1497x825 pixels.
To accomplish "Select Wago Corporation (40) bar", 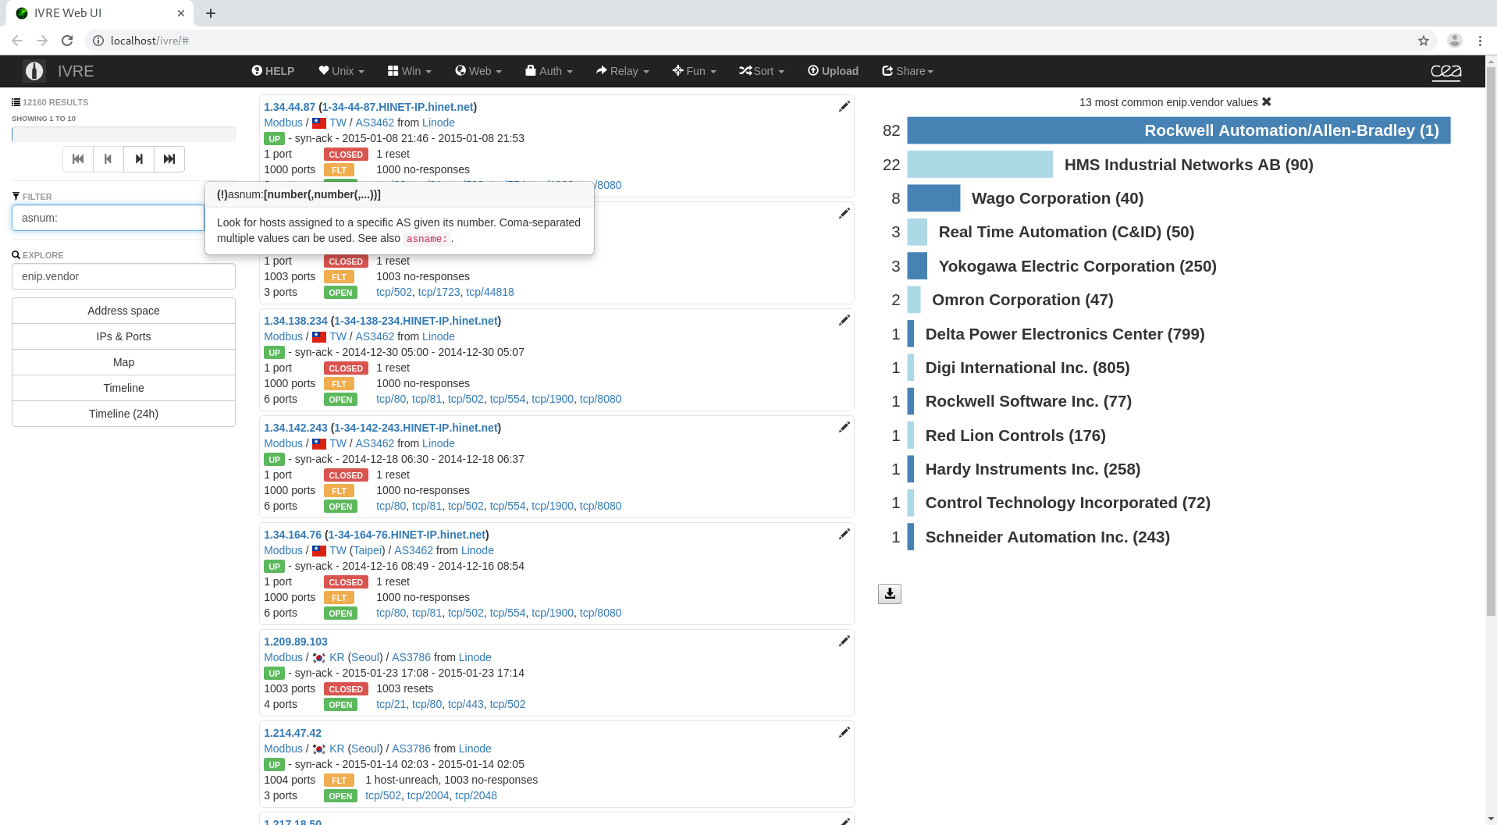I will (x=933, y=198).
